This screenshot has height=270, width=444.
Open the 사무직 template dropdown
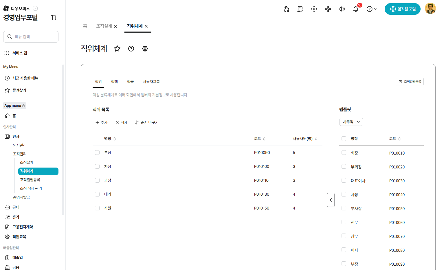(x=351, y=122)
